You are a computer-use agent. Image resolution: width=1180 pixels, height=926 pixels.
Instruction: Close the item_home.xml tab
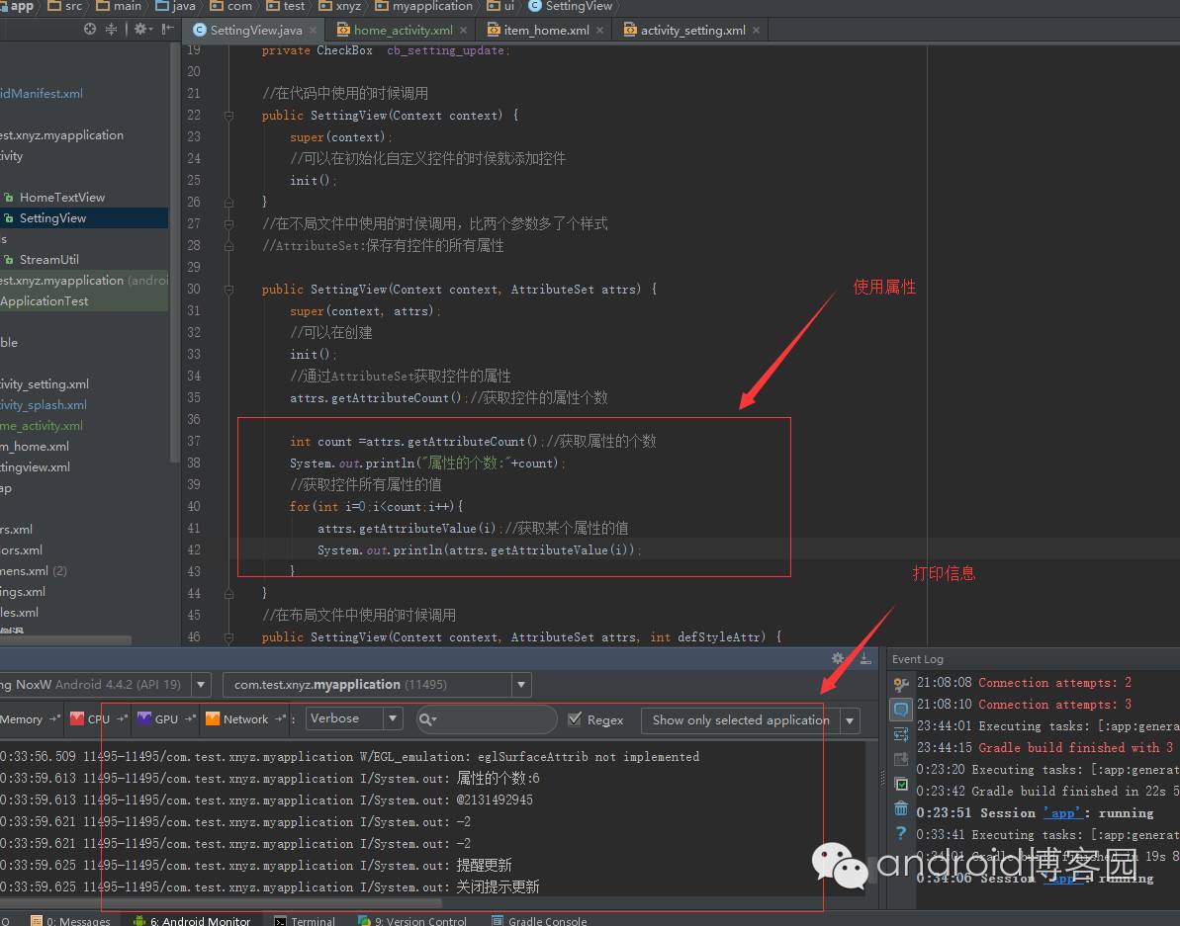tap(599, 30)
